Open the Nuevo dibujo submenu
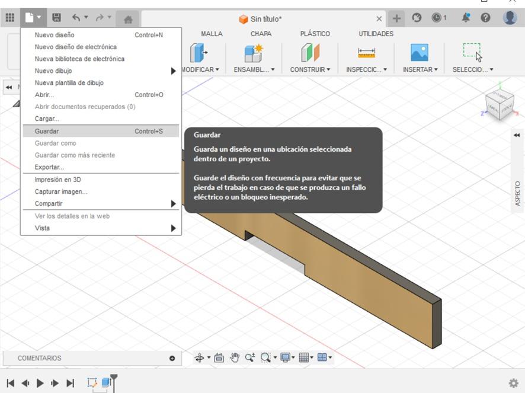This screenshot has width=525, height=393. (101, 71)
